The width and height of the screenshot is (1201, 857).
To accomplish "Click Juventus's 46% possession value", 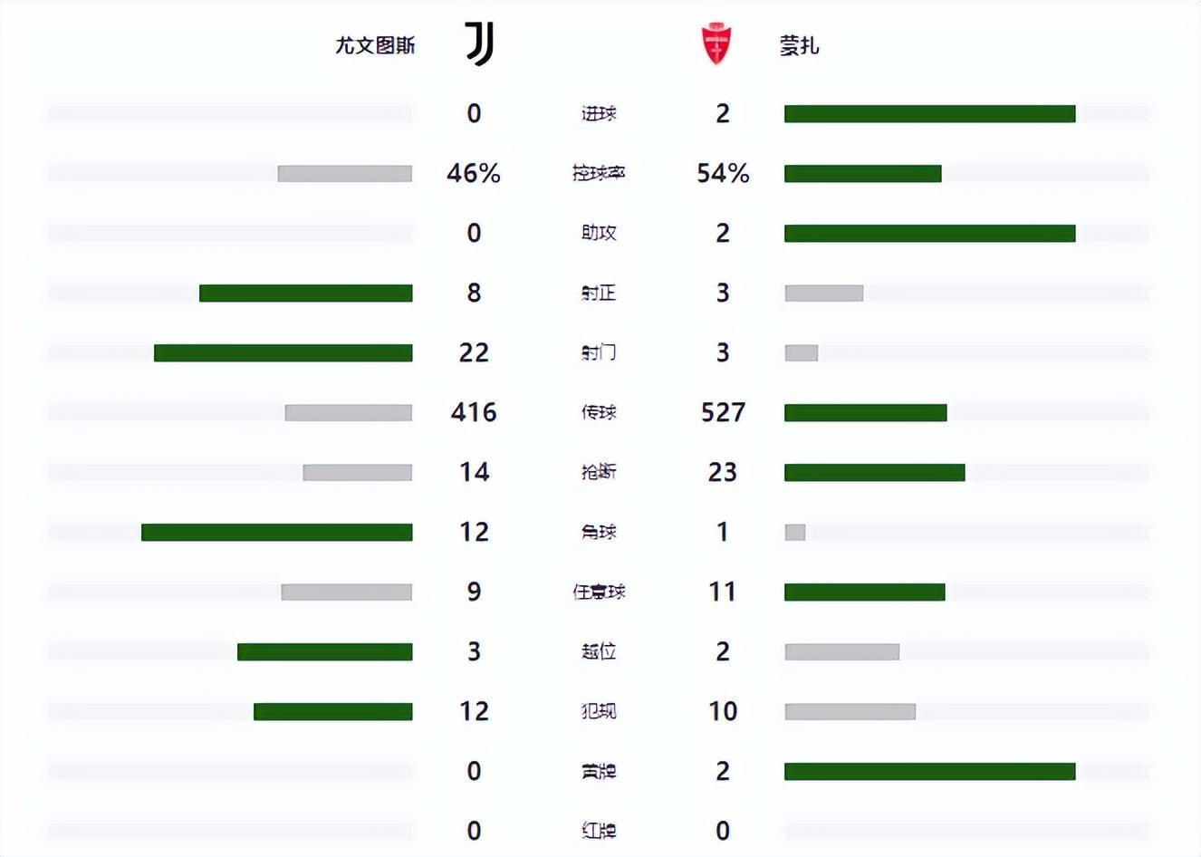I will 474,173.
